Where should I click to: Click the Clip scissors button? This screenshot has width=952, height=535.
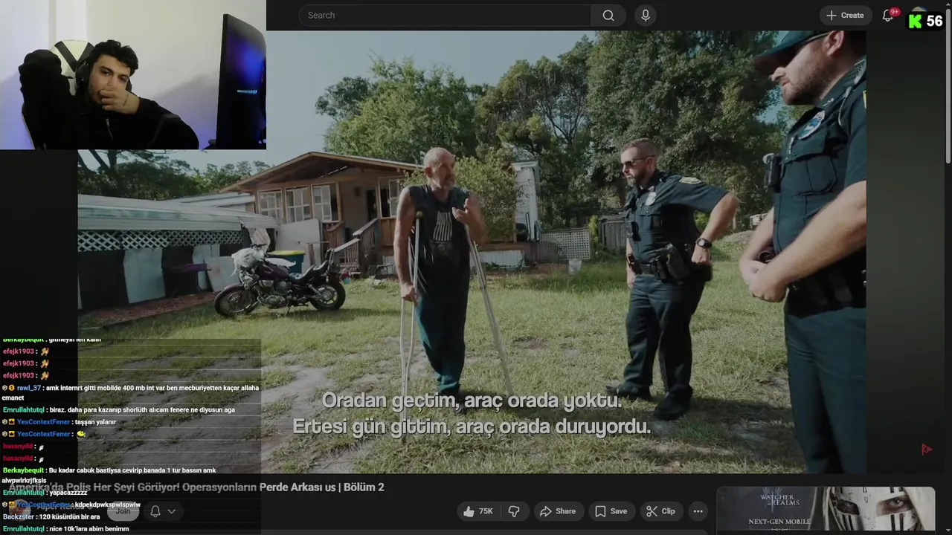[660, 511]
